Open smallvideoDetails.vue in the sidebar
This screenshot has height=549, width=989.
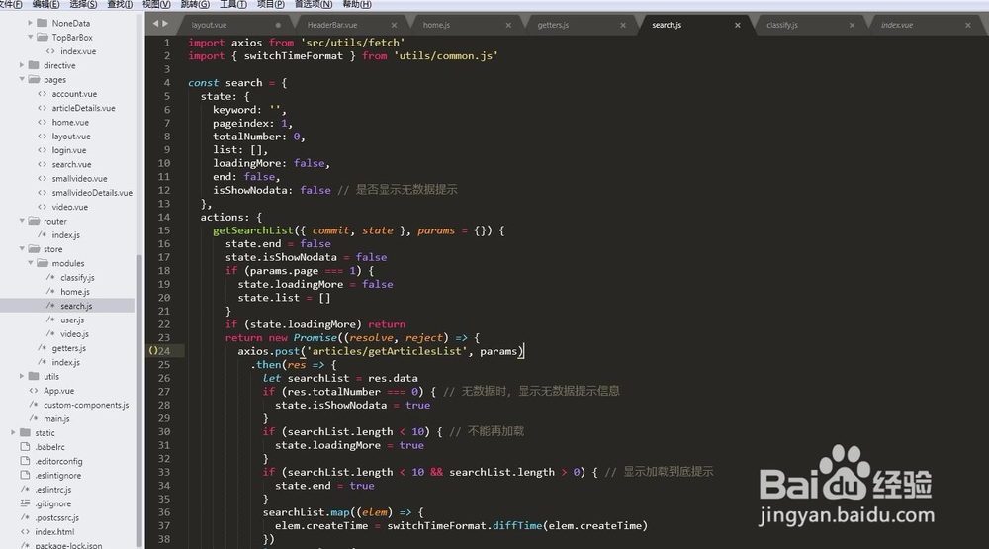pos(92,193)
